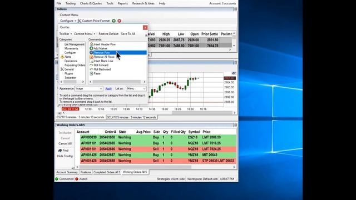Image resolution: width=356 pixels, height=200 pixels.
Task: Click Save To All in Quotes dialog
Action: (128, 34)
